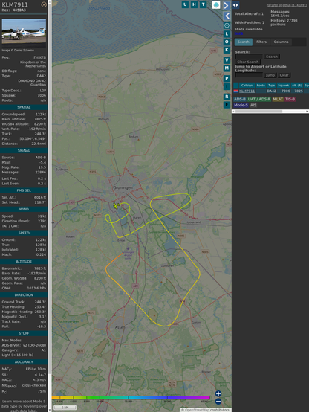The image size is (309, 412).
Task: Click the R map button
Action: click(227, 97)
